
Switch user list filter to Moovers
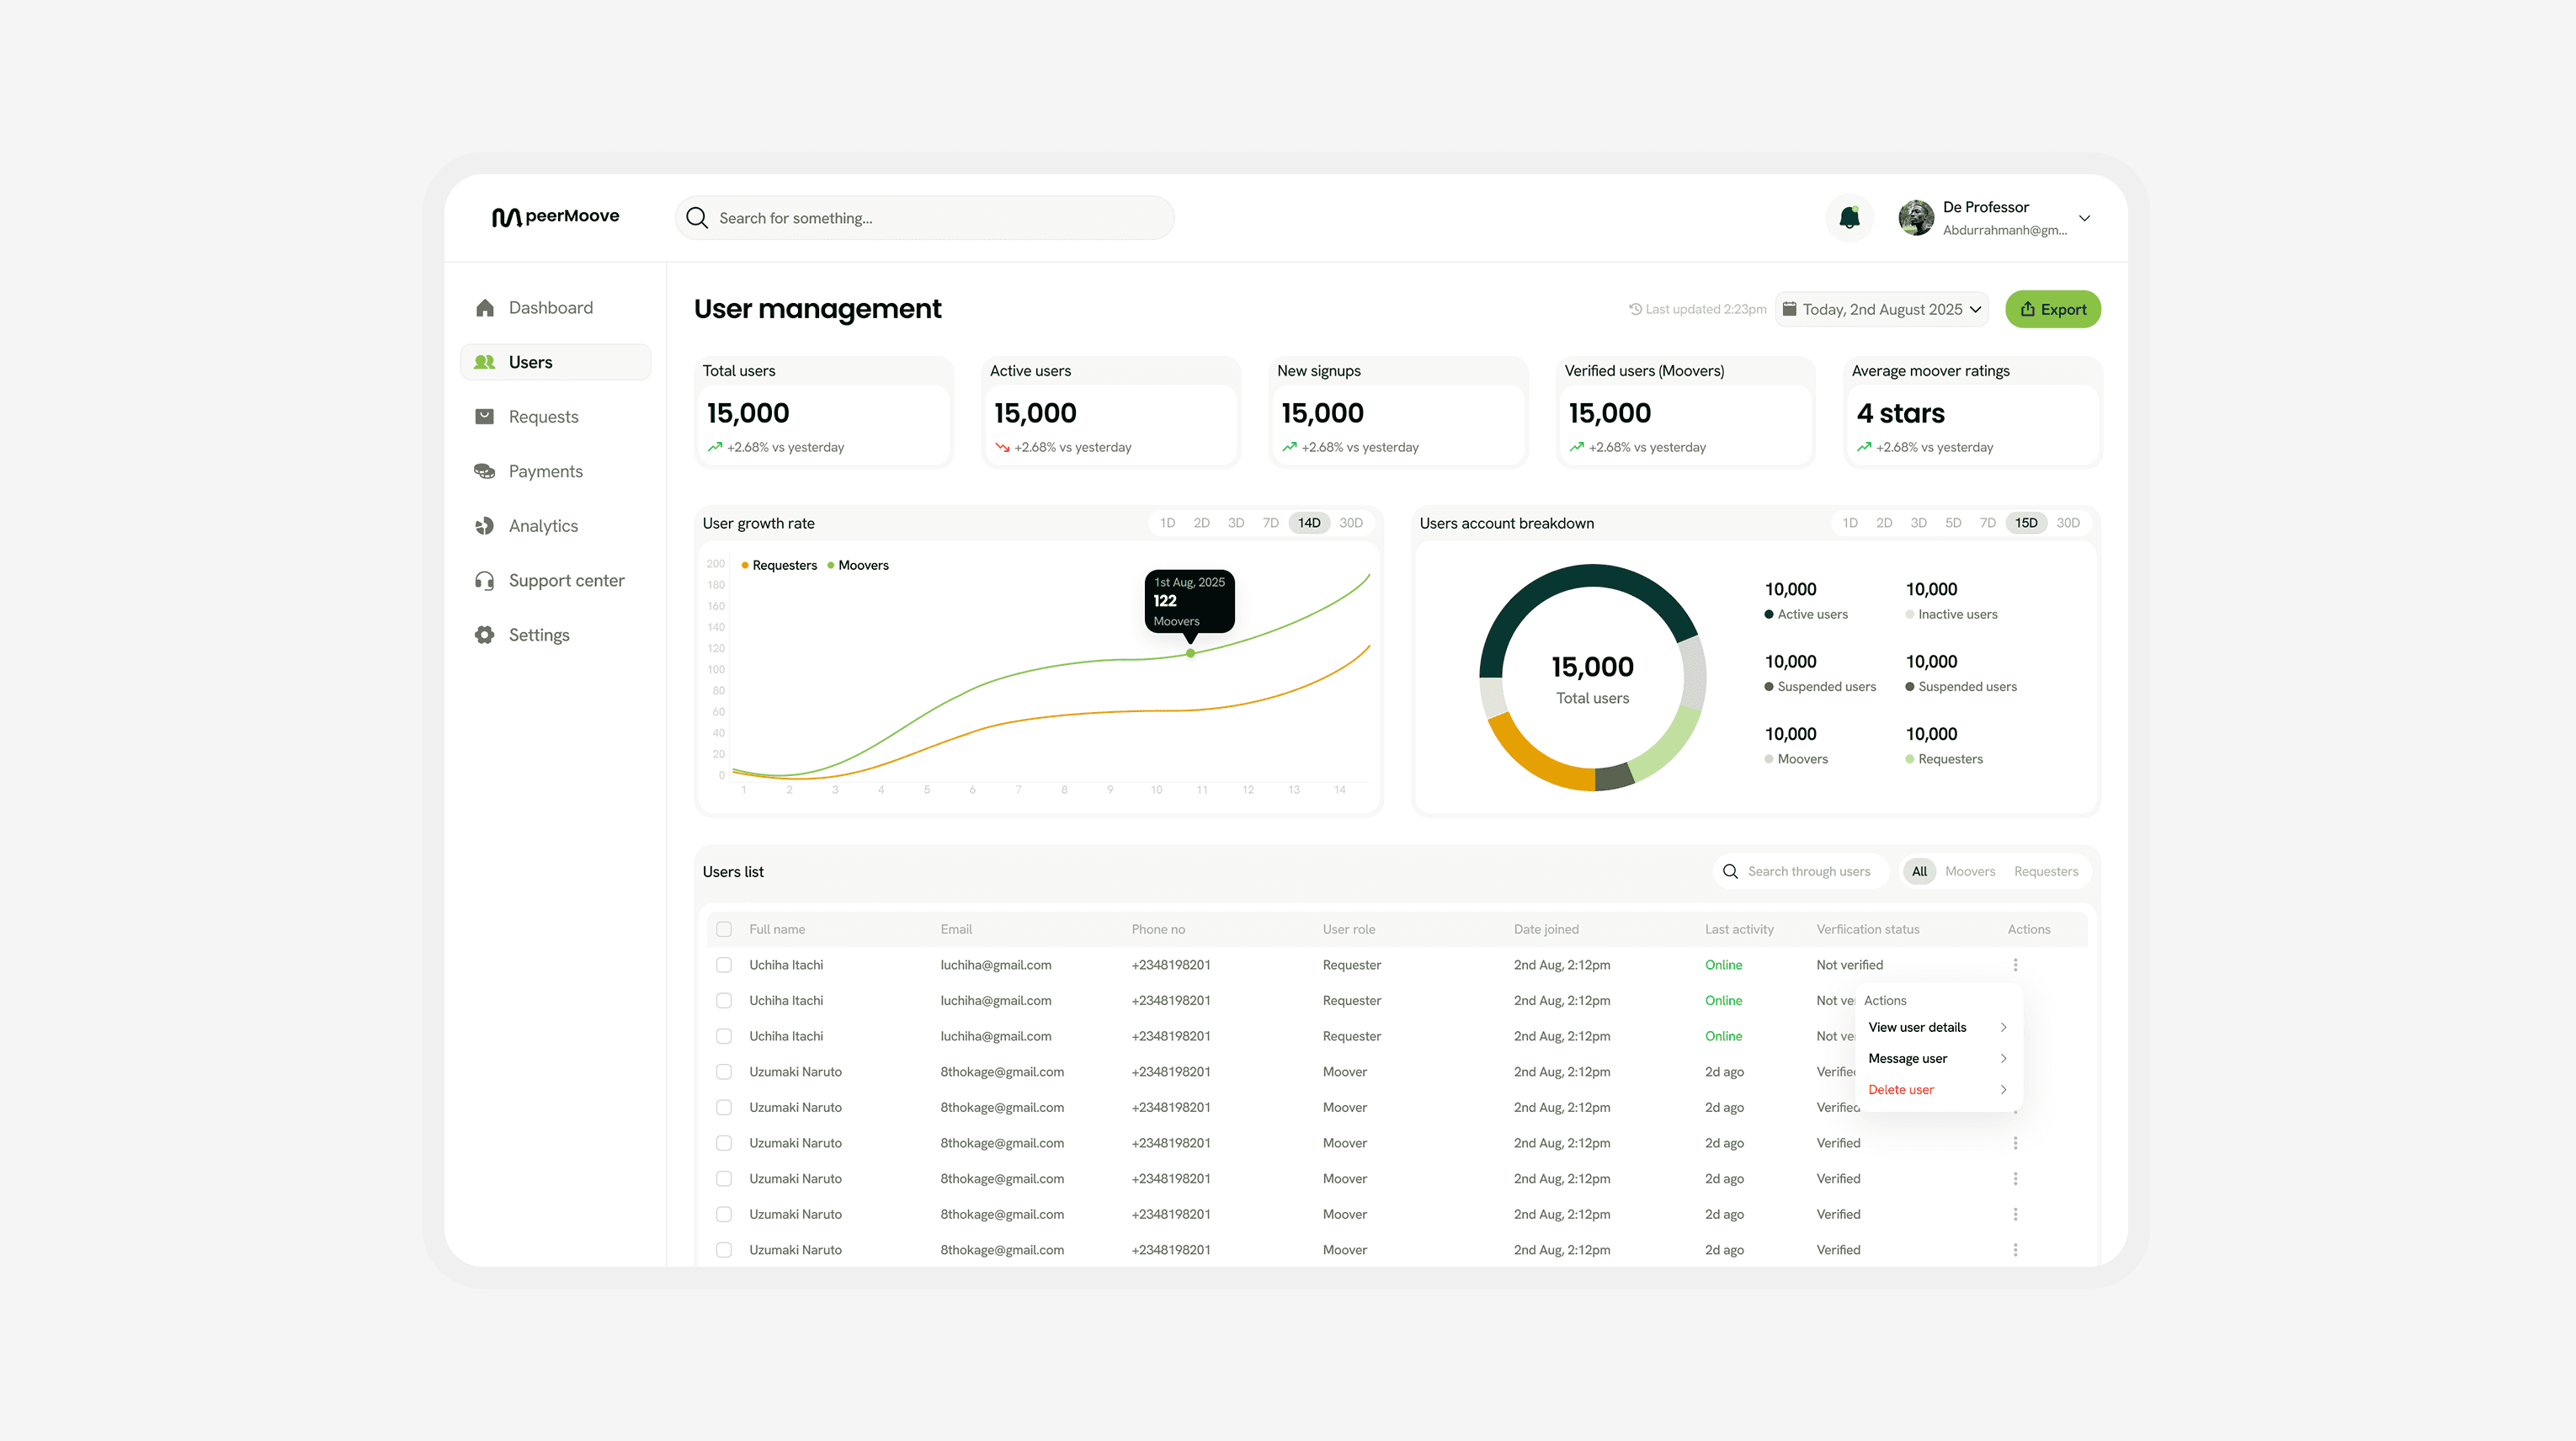[1970, 871]
